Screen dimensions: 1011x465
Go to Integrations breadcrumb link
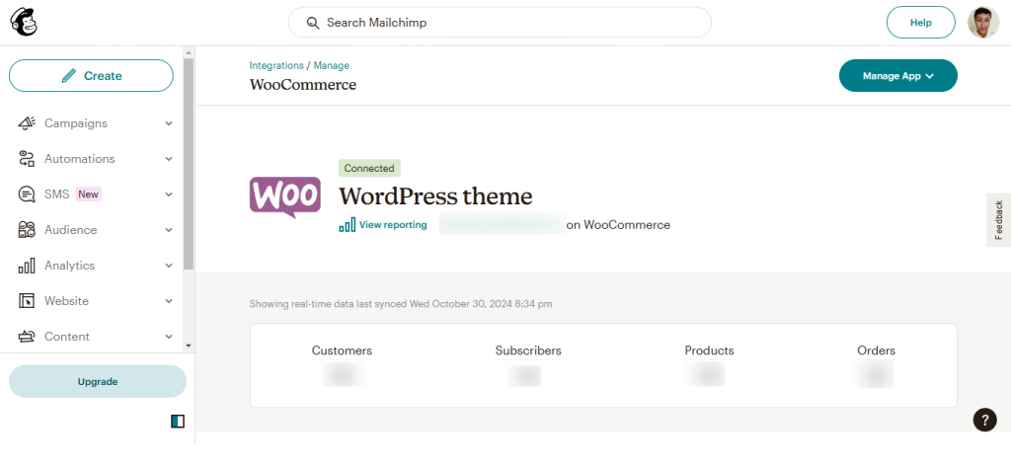tap(276, 65)
